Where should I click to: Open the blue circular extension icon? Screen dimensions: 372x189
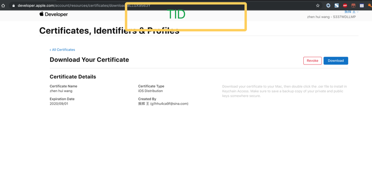[x=328, y=6]
